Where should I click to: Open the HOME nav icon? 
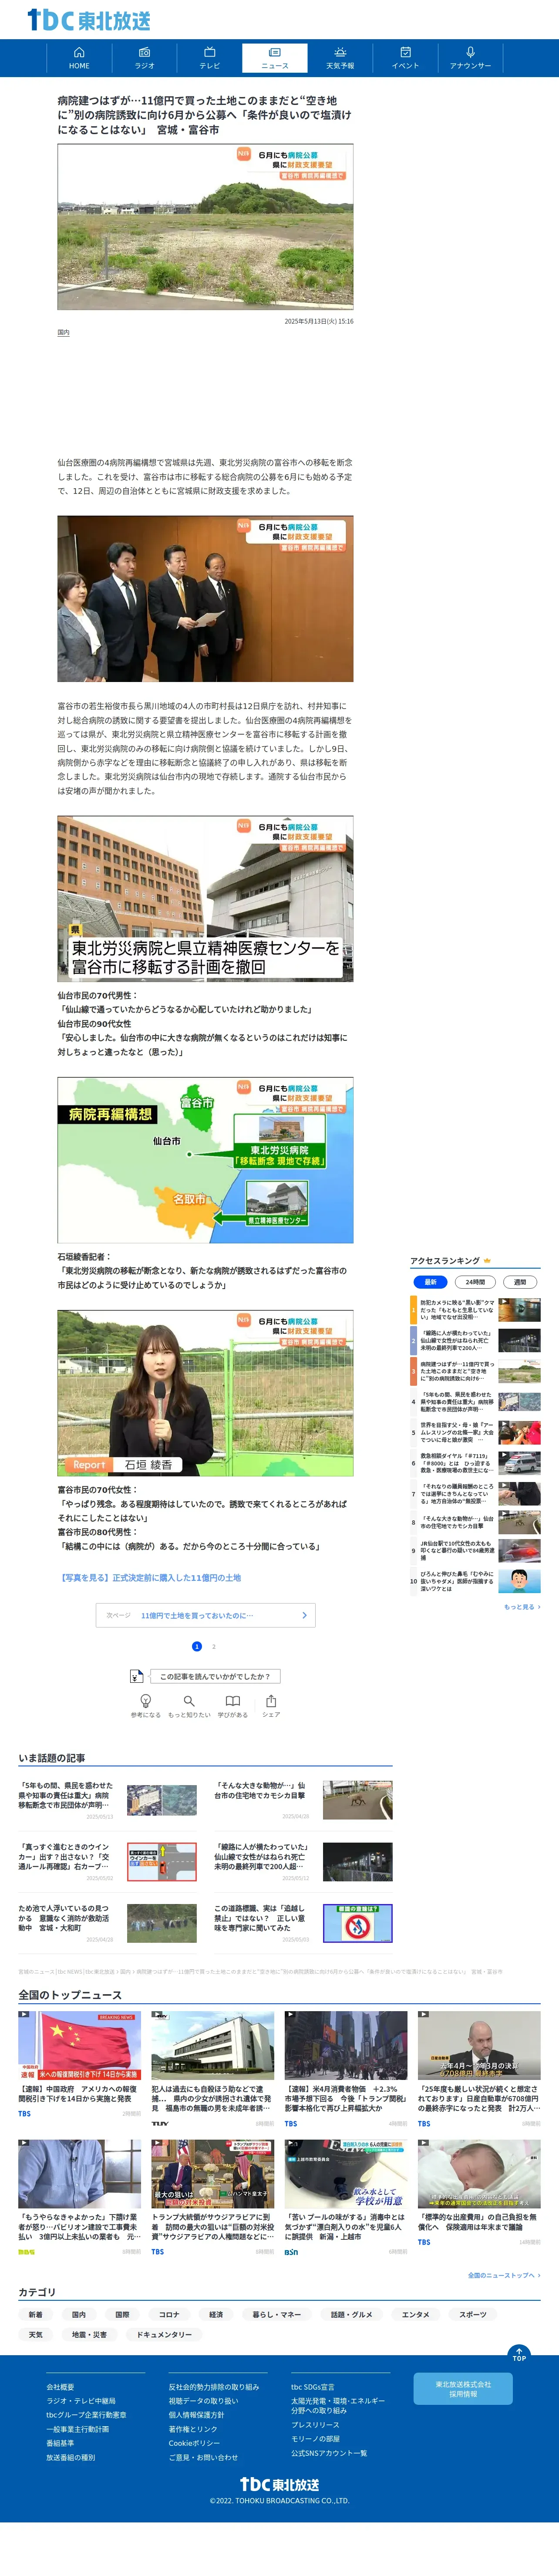tap(79, 58)
